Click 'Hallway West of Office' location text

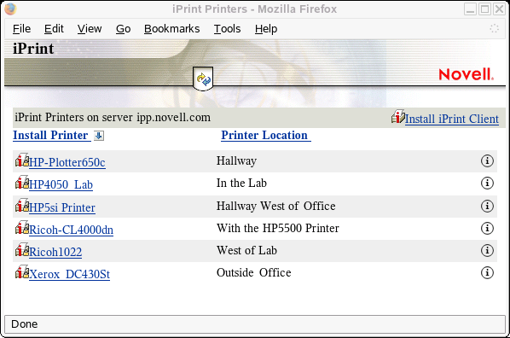tap(276, 206)
